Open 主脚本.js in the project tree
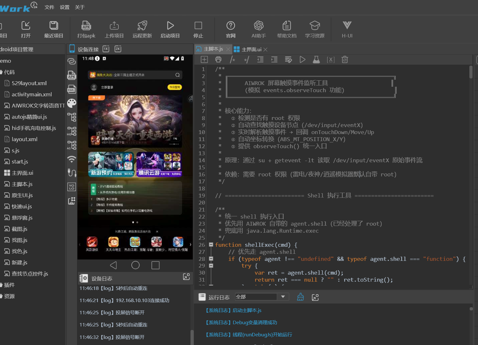478x345 pixels. coord(22,184)
